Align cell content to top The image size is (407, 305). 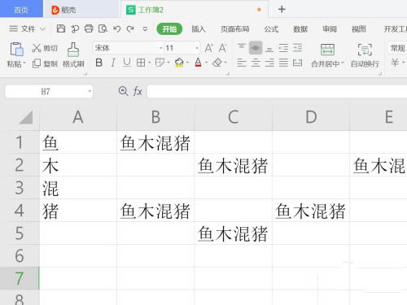(242, 46)
